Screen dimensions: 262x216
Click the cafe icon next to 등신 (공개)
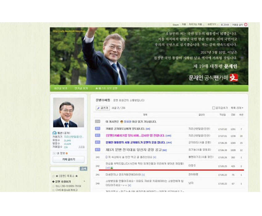pos(54,133)
